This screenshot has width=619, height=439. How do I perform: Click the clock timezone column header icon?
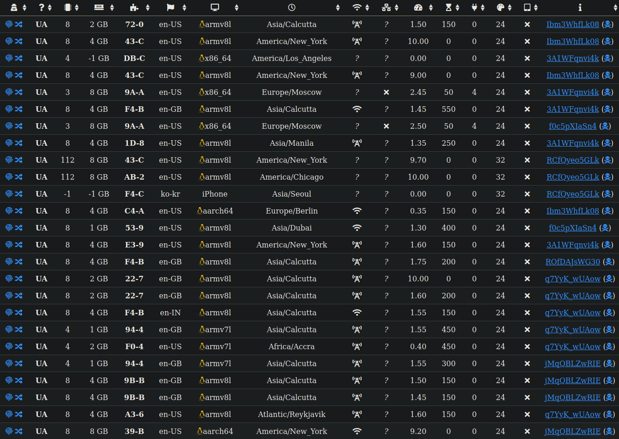292,7
